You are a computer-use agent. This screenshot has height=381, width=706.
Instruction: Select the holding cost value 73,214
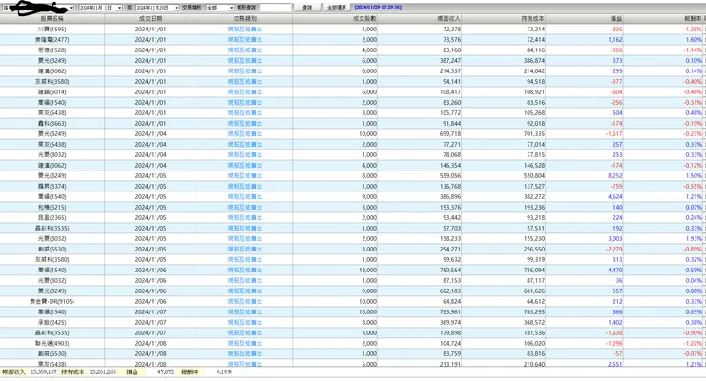pyautogui.click(x=536, y=30)
